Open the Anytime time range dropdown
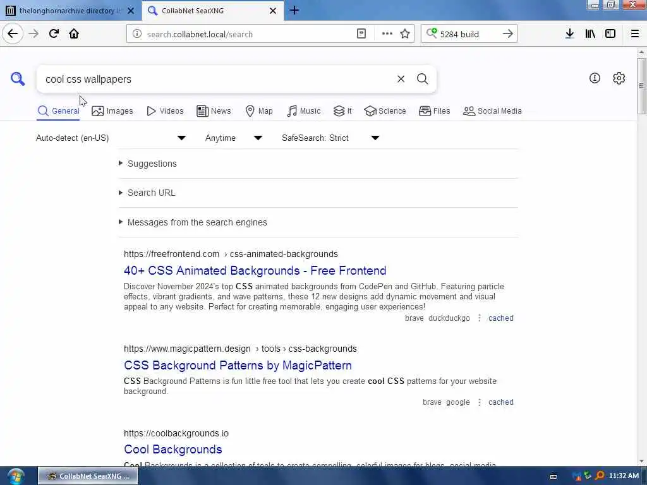 pyautogui.click(x=234, y=138)
